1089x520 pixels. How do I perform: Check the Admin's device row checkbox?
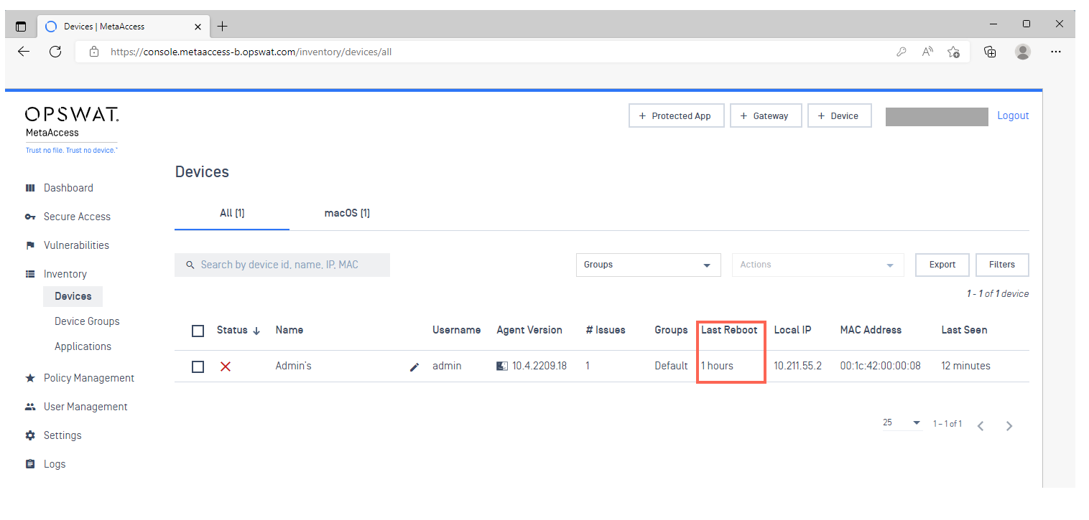198,367
